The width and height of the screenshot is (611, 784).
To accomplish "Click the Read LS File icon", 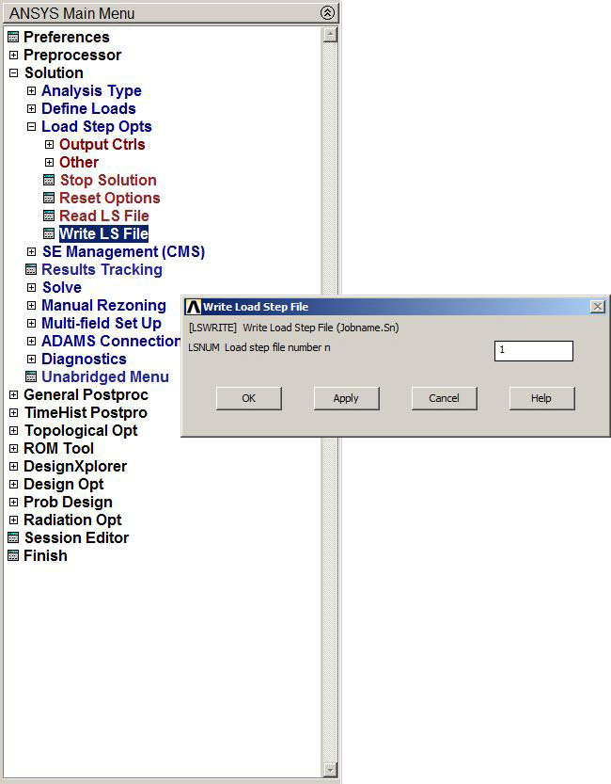I will [x=49, y=216].
